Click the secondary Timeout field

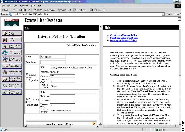pos(62,105)
